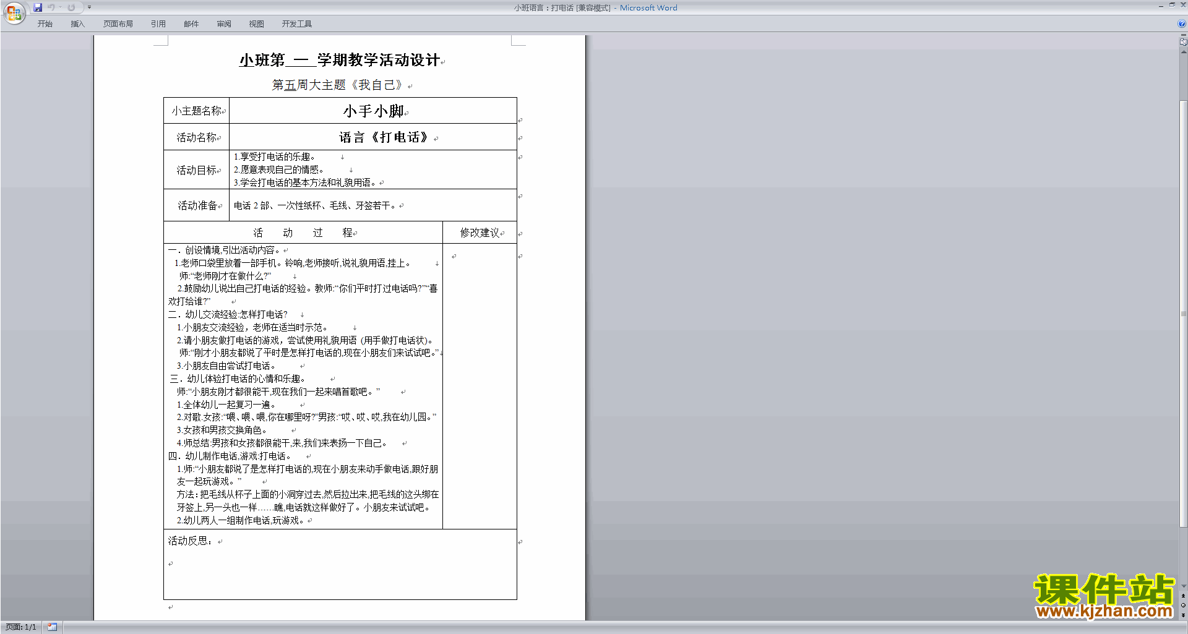Viewport: 1188px width, 634px height.
Task: Select the 开发工具 tab
Action: (x=297, y=24)
